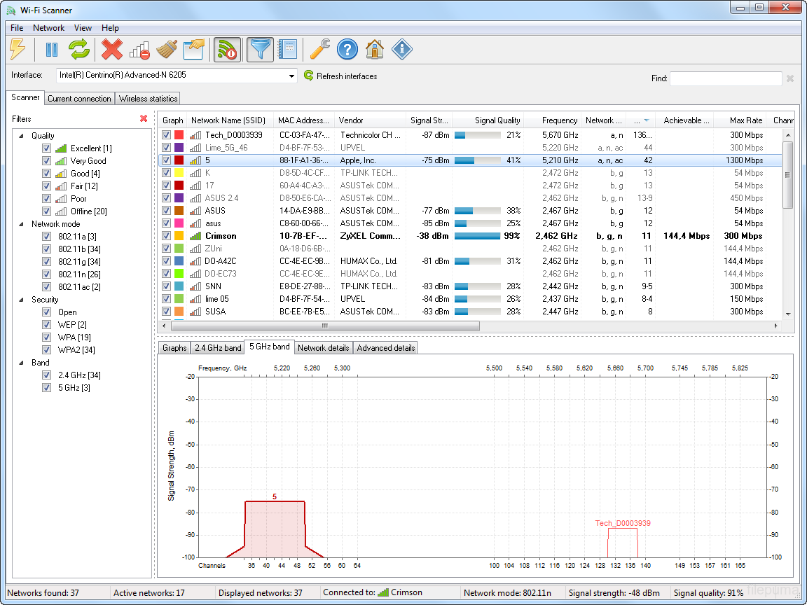
Task: Open the Interface adapter dropdown
Action: 291,76
